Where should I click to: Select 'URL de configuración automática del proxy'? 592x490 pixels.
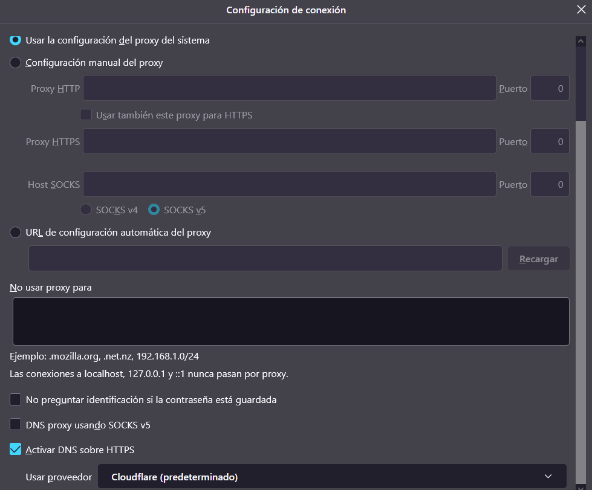pos(16,232)
